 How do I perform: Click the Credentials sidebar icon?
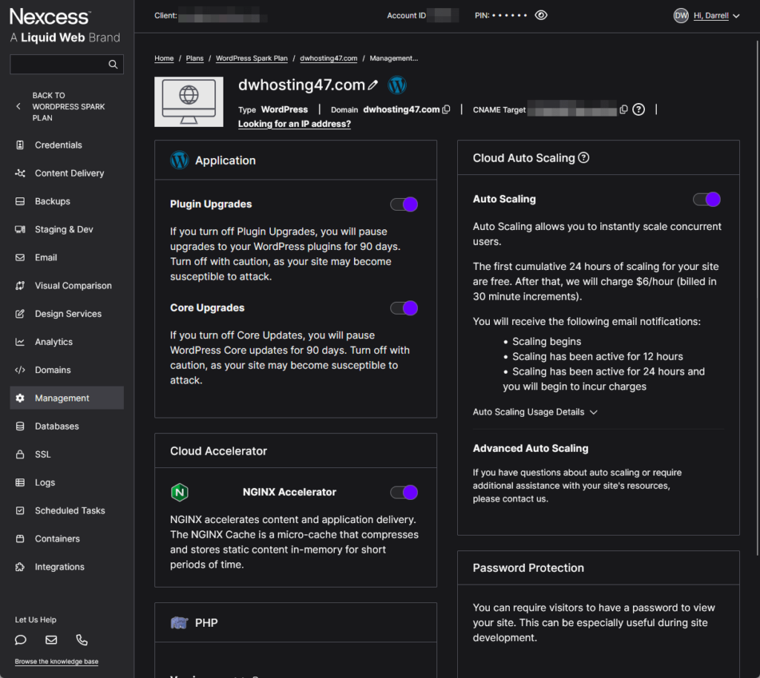(x=20, y=145)
